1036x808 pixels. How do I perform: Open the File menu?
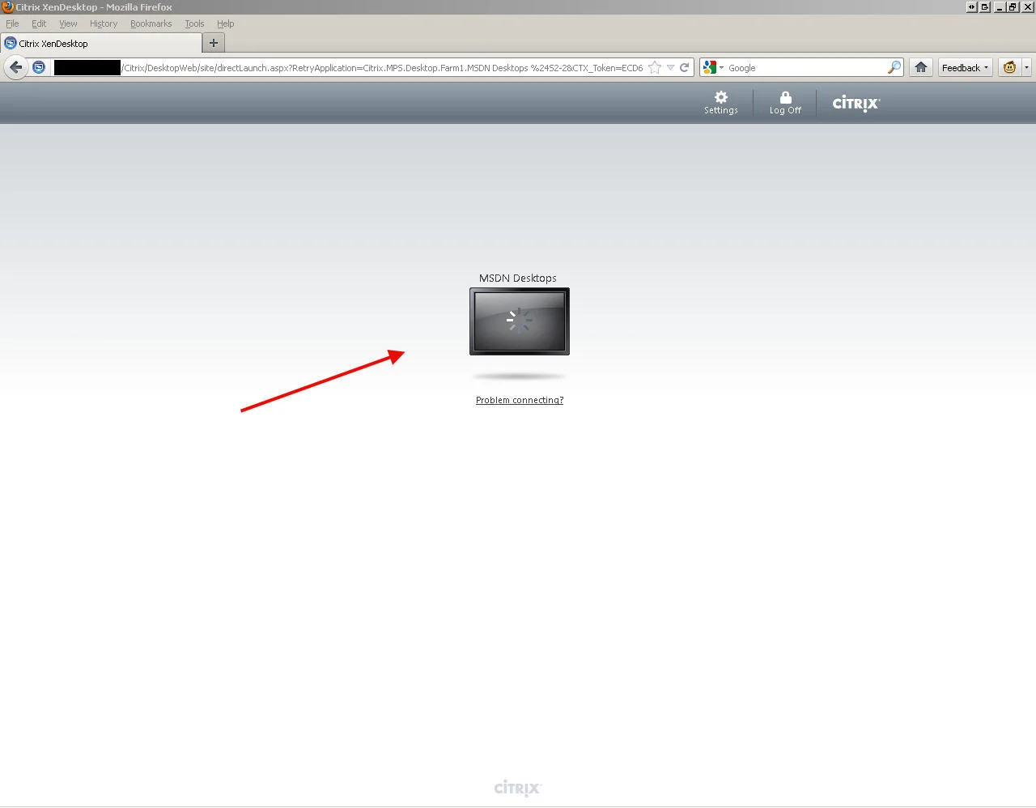pos(12,23)
